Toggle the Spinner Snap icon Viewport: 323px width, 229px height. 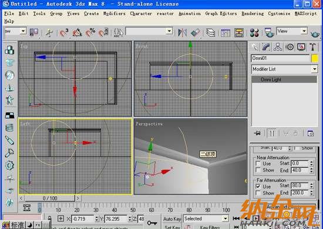(103, 32)
